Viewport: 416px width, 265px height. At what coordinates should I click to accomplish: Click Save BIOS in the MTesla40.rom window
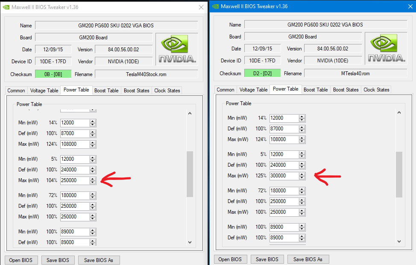pos(267,259)
